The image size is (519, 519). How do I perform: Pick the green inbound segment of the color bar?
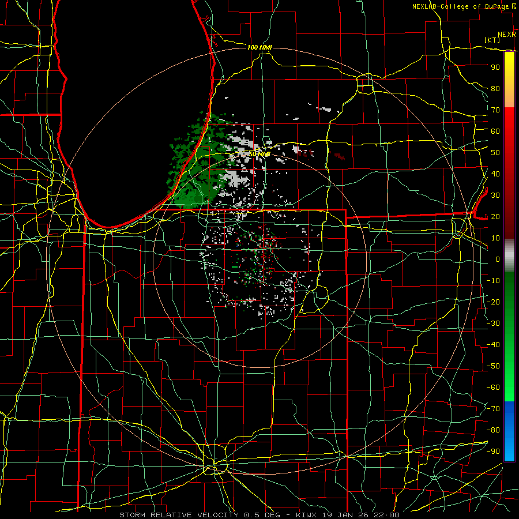[x=509, y=337]
